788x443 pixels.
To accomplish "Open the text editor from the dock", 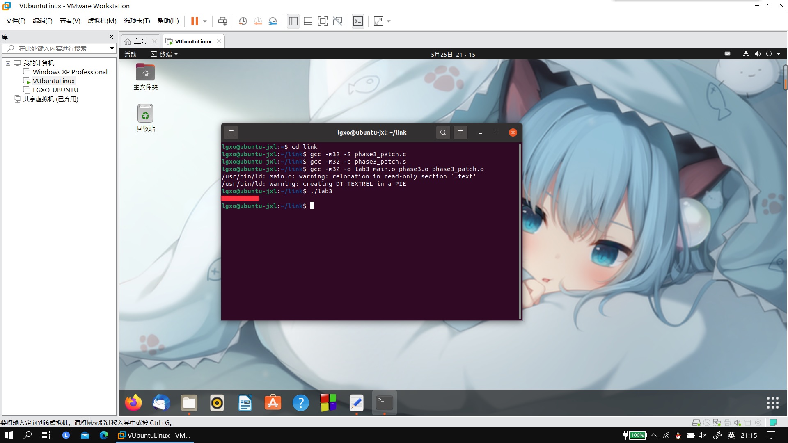I will click(x=356, y=403).
